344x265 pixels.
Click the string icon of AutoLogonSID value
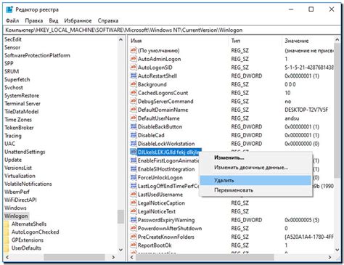tap(134, 67)
